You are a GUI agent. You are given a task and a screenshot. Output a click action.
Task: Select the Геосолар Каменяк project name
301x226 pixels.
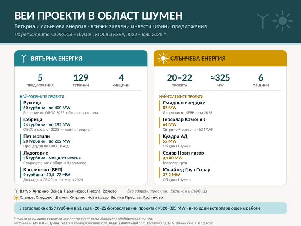[184, 120]
